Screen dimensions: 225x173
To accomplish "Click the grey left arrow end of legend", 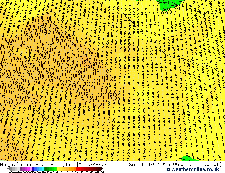I will click(8, 168).
